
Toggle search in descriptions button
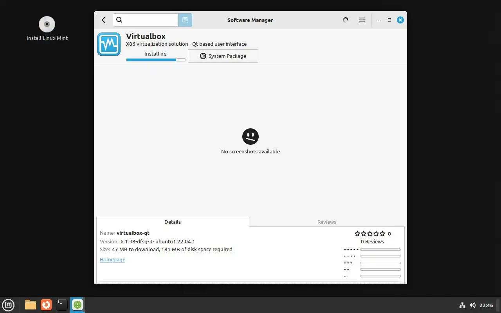click(185, 20)
